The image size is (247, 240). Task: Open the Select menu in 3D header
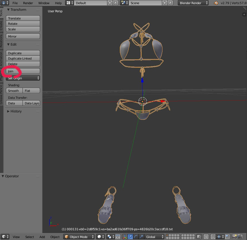click(x=29, y=237)
